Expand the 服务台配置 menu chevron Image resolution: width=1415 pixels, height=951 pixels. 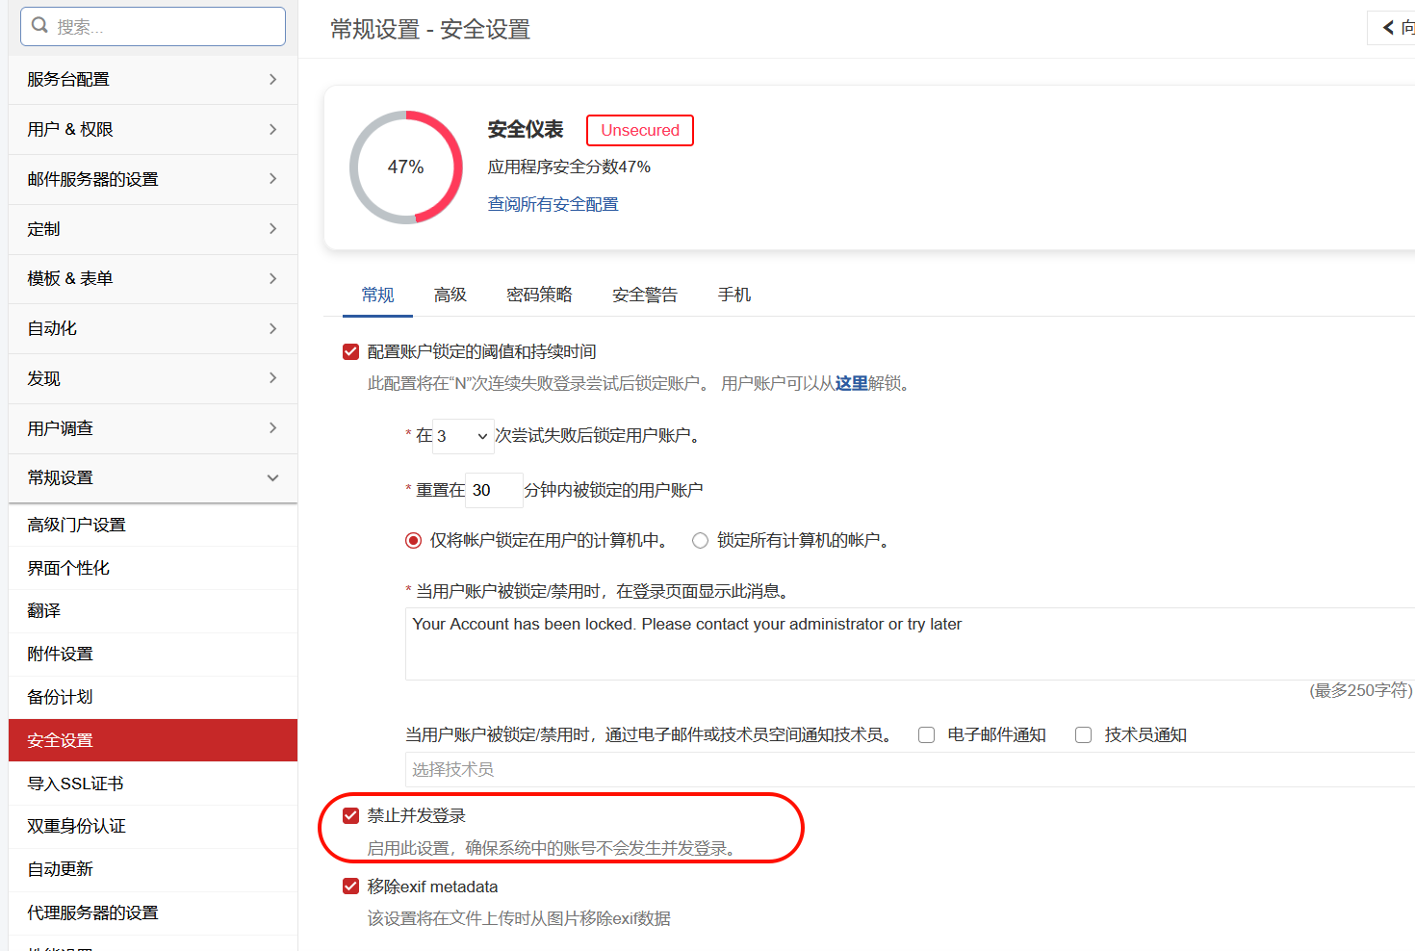[x=272, y=79]
